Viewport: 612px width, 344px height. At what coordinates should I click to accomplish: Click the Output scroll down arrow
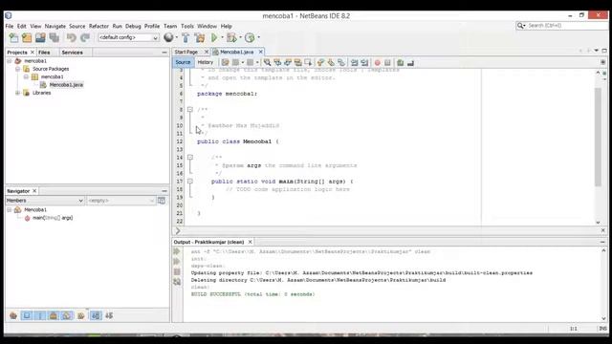pyautogui.click(x=603, y=318)
